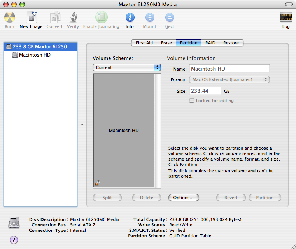296x249 pixels.
Task: Open help with the question mark button
Action: tap(14, 240)
